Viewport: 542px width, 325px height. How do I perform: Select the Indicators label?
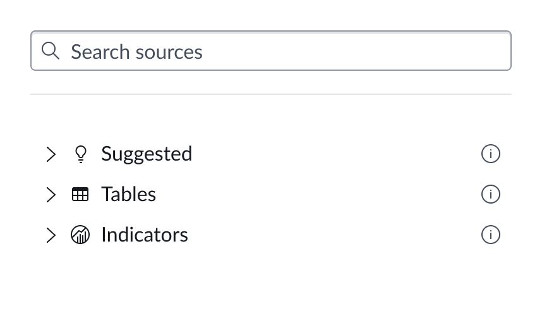(144, 235)
